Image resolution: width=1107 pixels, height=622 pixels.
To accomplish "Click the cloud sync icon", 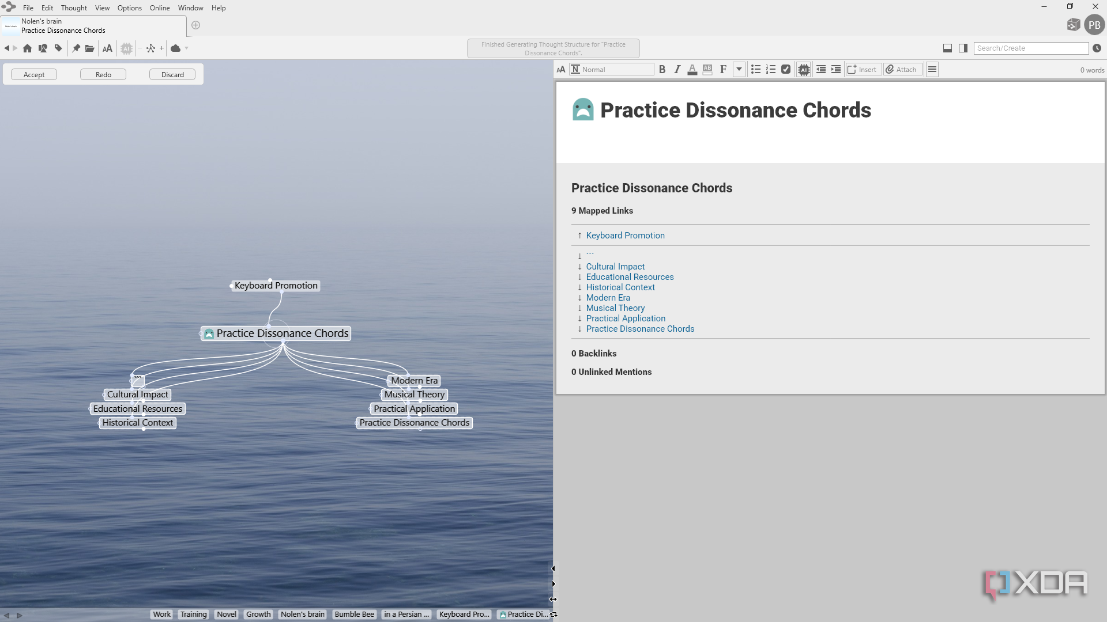I will coord(176,48).
